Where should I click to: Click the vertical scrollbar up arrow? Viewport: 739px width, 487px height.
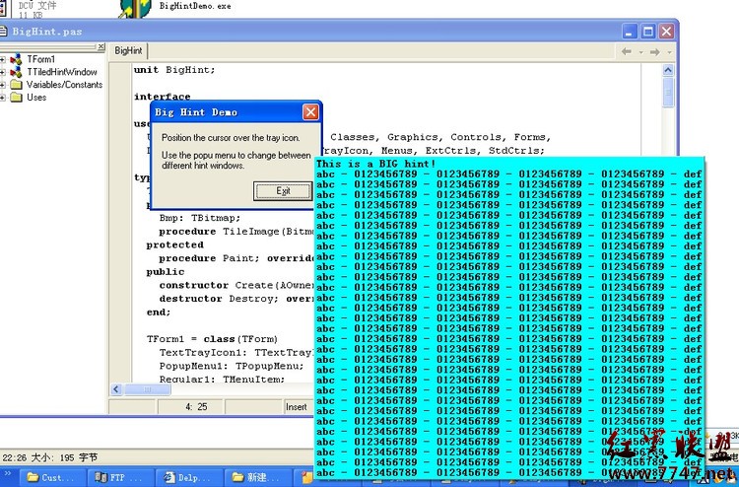668,70
